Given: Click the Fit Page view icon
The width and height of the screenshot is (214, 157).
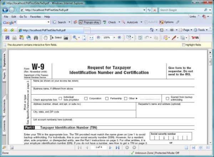Looking at the screenshot, I should click(84, 38).
